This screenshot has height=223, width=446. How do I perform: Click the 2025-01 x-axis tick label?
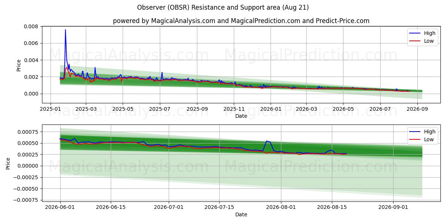tap(51, 109)
